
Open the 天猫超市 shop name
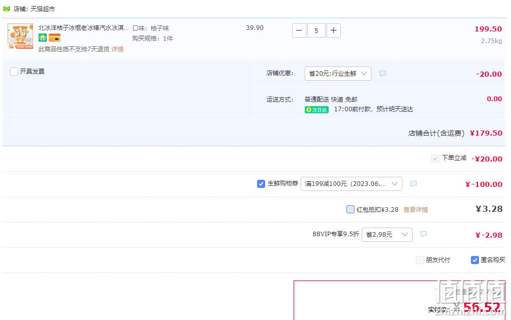pos(43,9)
